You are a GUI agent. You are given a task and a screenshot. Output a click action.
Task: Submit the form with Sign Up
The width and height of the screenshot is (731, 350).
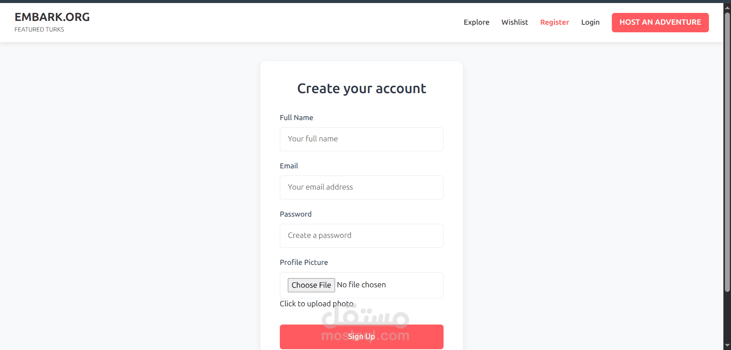[x=362, y=337]
